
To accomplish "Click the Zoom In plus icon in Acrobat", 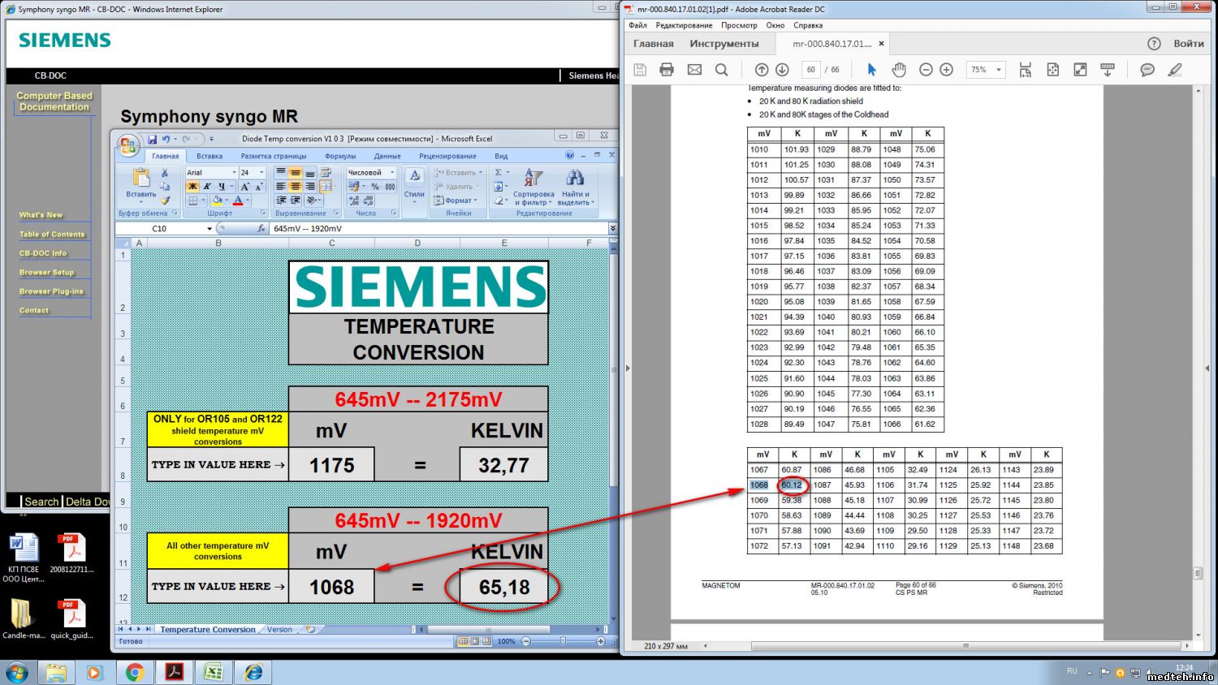I will (946, 70).
